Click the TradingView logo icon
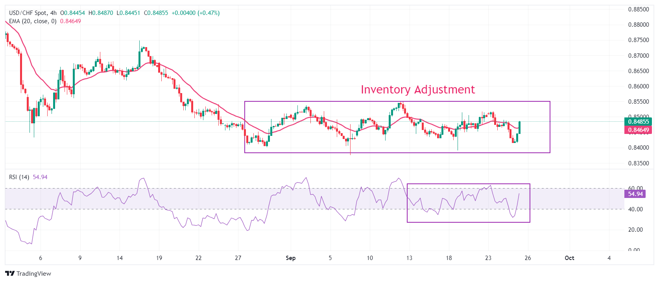 10,273
